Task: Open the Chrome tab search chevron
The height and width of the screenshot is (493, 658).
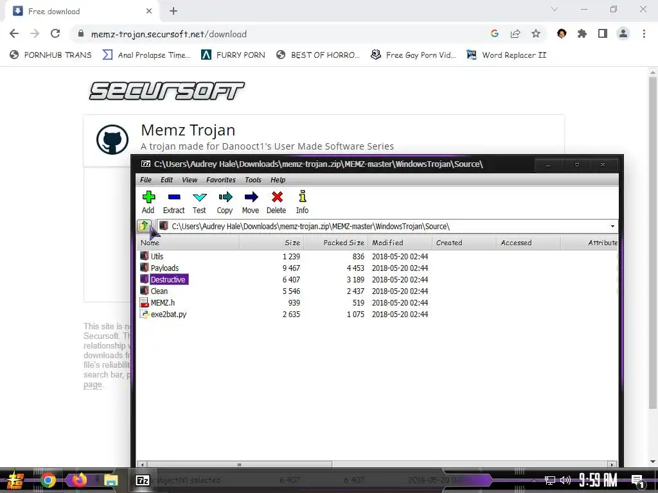Action: click(x=555, y=9)
